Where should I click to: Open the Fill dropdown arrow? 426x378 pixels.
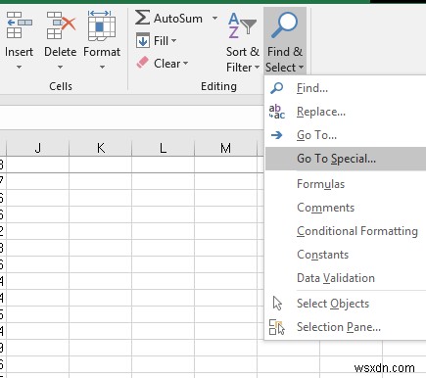point(173,41)
